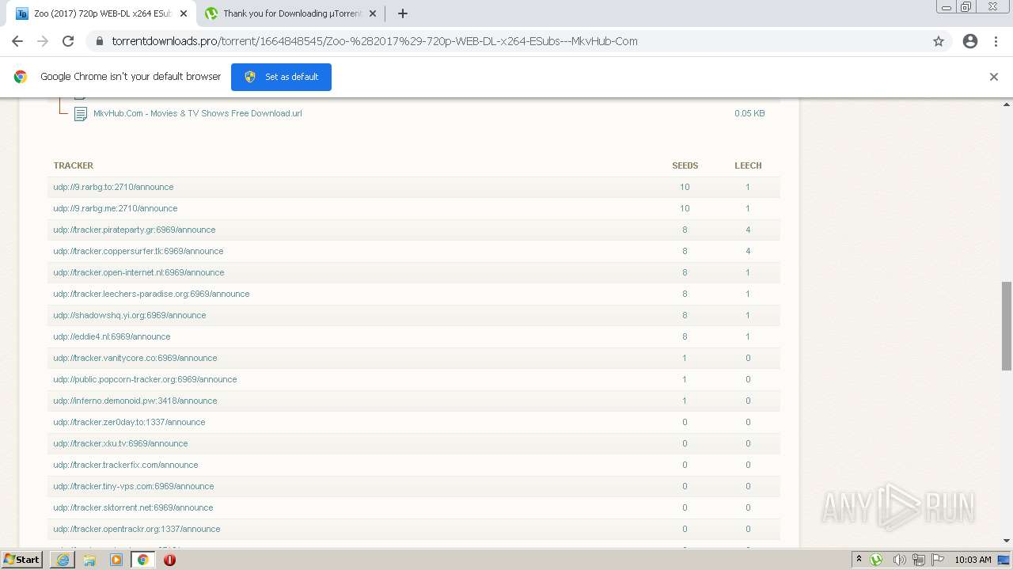Dismiss the default browser notification bar
This screenshot has width=1013, height=570.
click(x=994, y=77)
